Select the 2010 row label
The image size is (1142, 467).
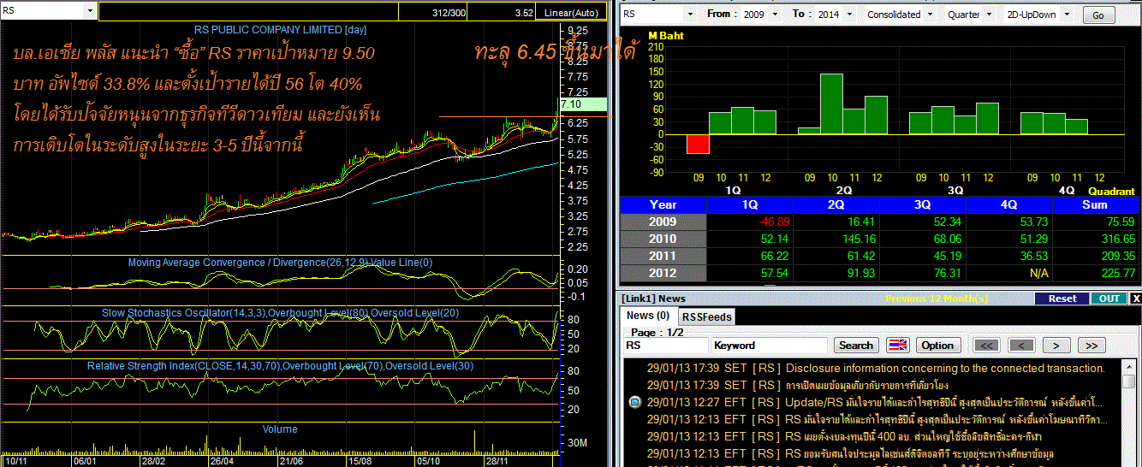point(663,239)
